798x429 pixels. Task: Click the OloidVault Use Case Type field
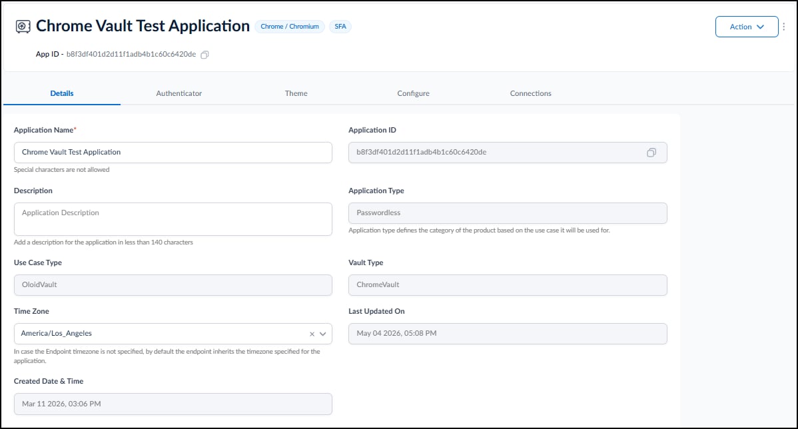coord(173,284)
